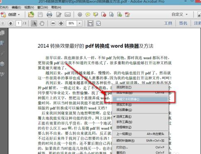Click the email envelope icon
The height and width of the screenshot is (154, 201).
click(68, 15)
